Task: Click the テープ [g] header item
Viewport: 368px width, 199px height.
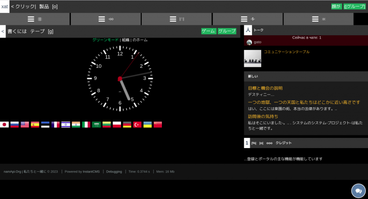Action: click(42, 31)
